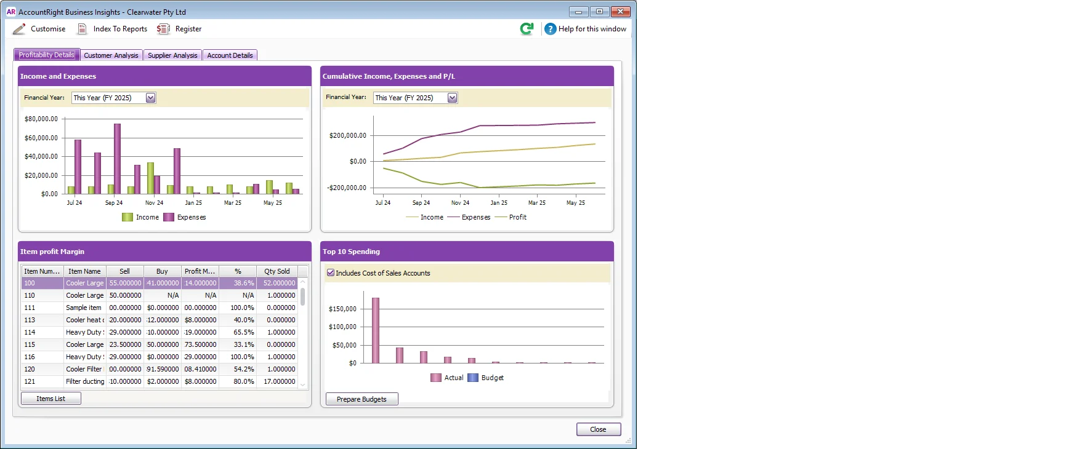This screenshot has height=449, width=1082.
Task: Click the Index To Reports document icon
Action: [82, 29]
